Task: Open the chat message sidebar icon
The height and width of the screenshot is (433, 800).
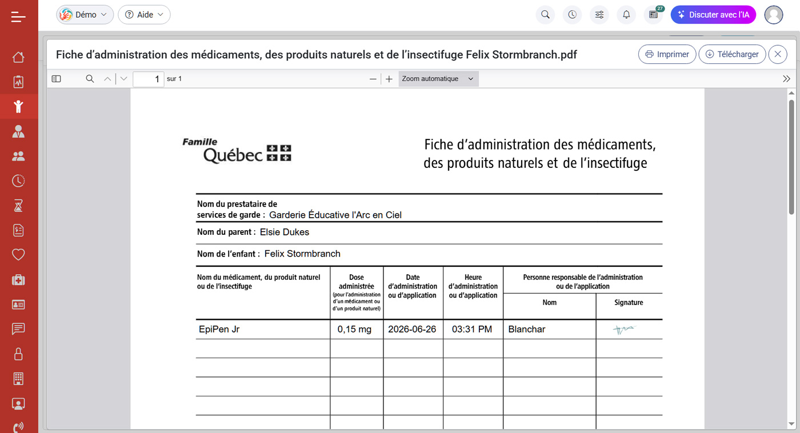Action: (18, 328)
